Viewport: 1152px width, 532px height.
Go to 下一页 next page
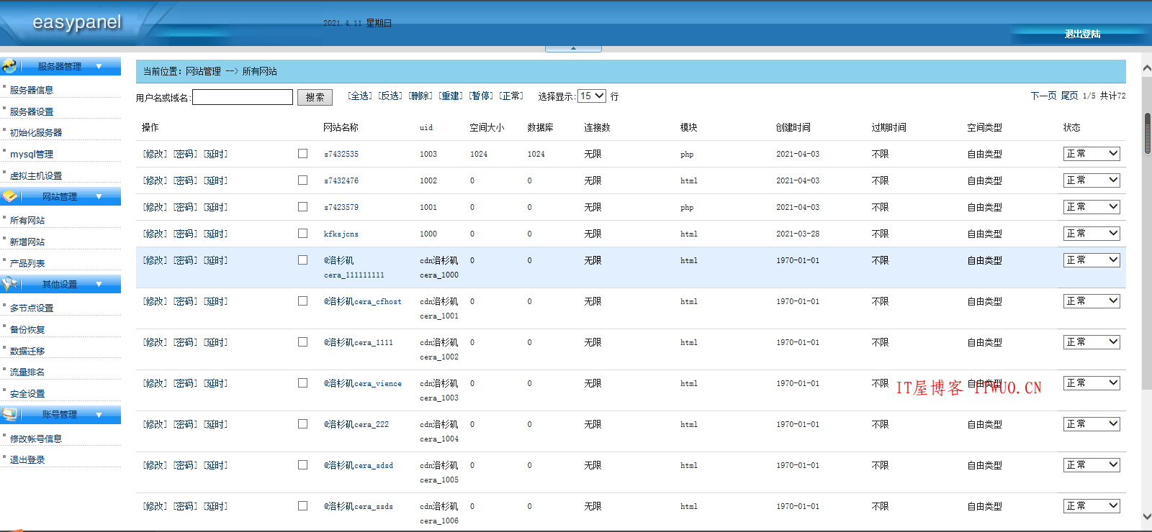point(1043,96)
